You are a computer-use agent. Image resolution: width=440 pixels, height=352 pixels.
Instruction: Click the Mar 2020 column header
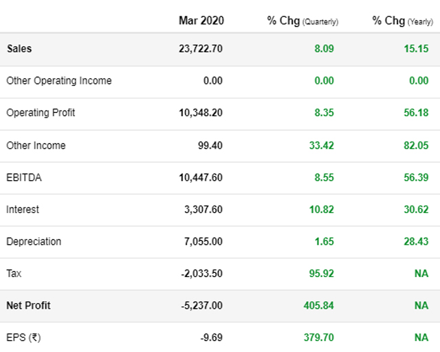pyautogui.click(x=201, y=21)
